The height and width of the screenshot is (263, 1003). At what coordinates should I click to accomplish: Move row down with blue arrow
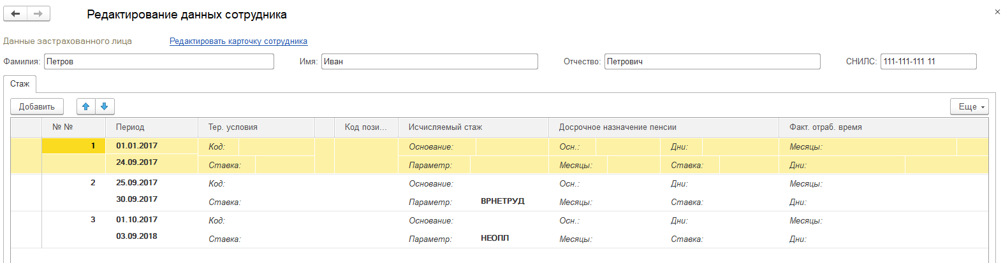105,106
